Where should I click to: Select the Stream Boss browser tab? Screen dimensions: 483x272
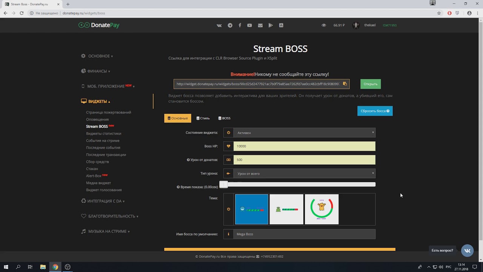32,4
